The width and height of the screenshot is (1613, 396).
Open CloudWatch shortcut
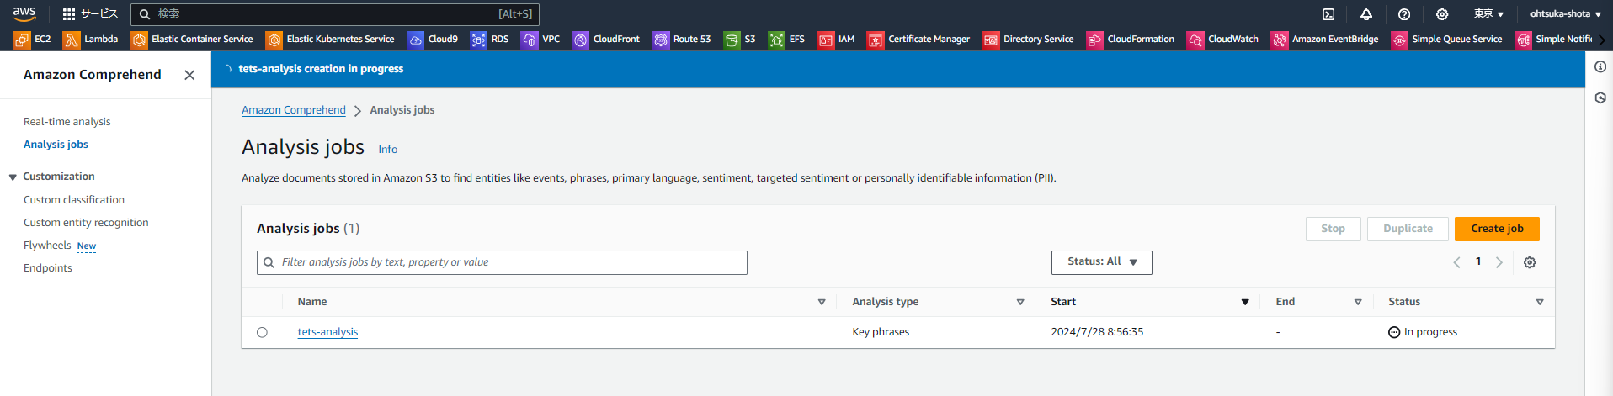click(1223, 40)
